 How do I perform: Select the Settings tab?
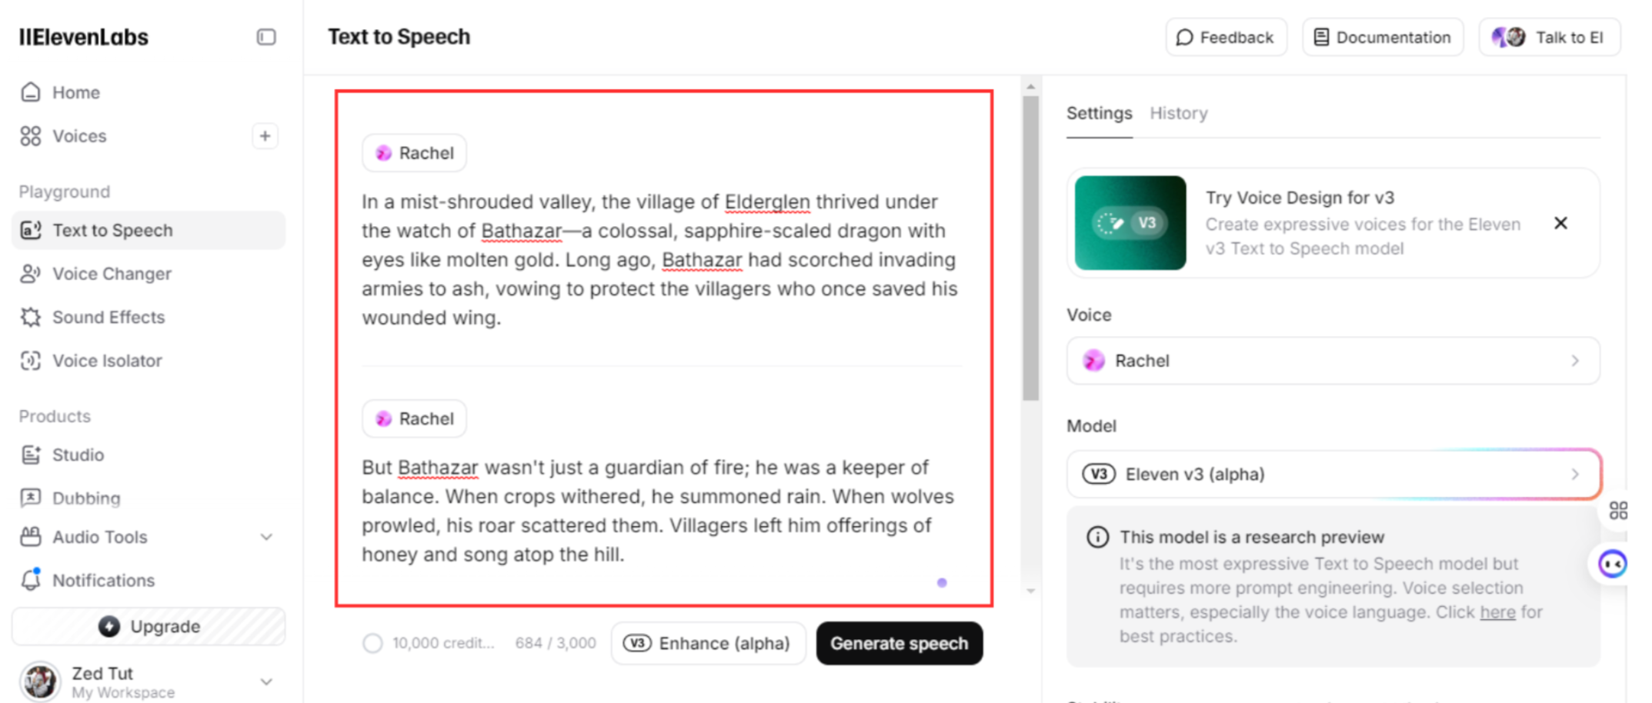tap(1099, 113)
